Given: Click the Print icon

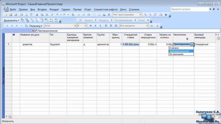Looking at the screenshot, I should (x=21, y=14).
